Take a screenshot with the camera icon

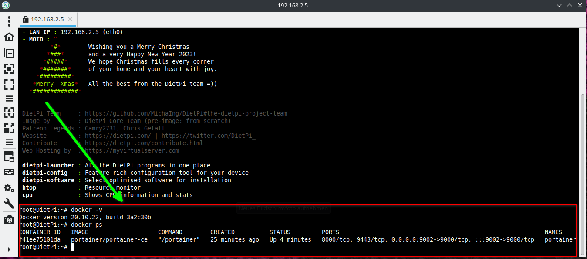[x=9, y=219]
